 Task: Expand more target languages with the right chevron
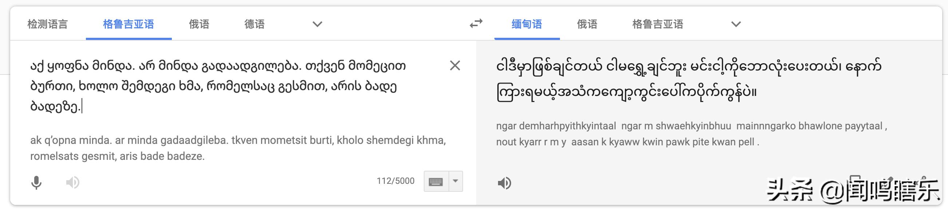click(x=736, y=24)
